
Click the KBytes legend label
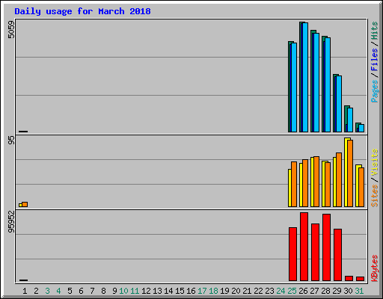[x=375, y=268]
